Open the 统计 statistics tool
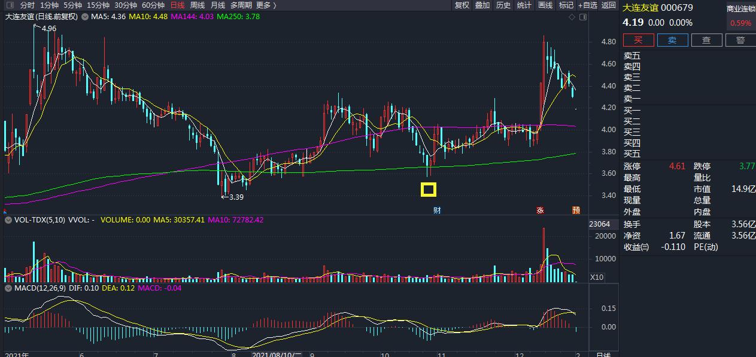This screenshot has height=357, width=756. [x=524, y=5]
